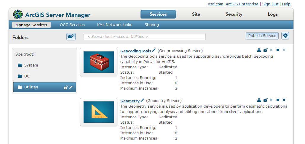Screen dimensions: 305x144
Task: Select the System folder in the folder list
Action: (x=31, y=65)
